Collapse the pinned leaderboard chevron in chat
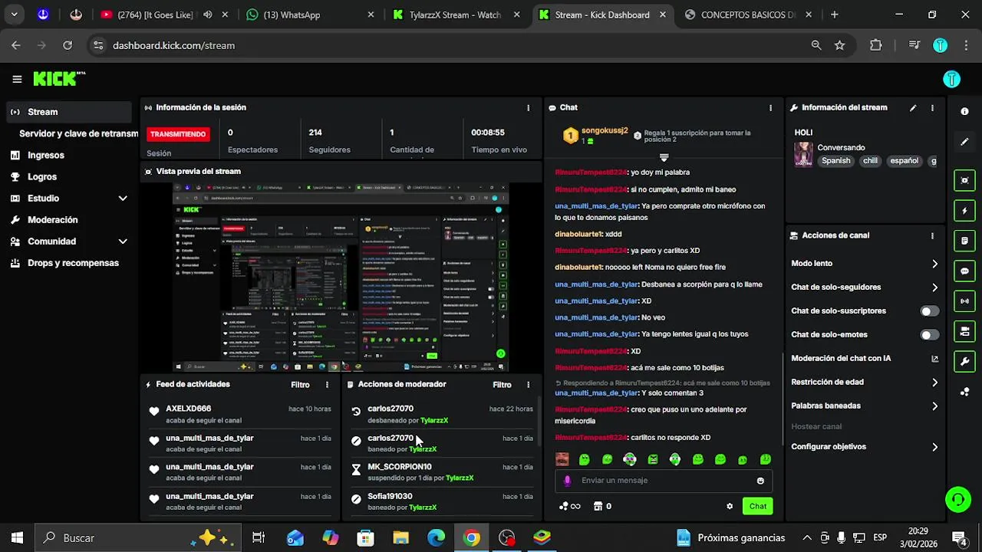 pos(664,157)
